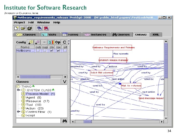Toggle the slt checkbox for Netbeans row
This screenshot has height=140, width=187.
pyautogui.click(x=65, y=51)
